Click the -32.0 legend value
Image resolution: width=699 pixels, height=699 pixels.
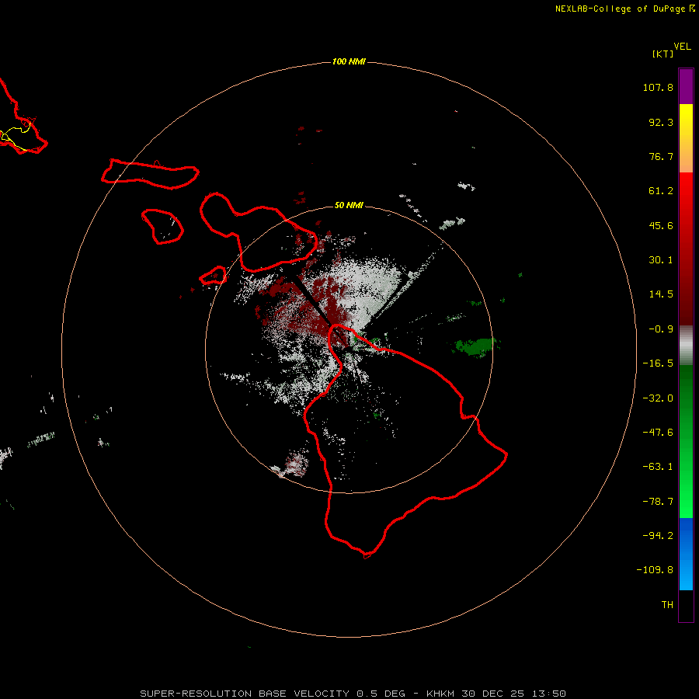[x=658, y=398]
